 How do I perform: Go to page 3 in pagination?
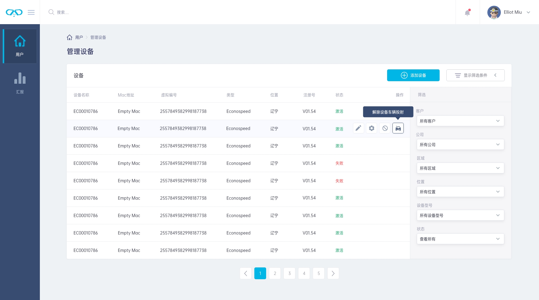pos(289,273)
